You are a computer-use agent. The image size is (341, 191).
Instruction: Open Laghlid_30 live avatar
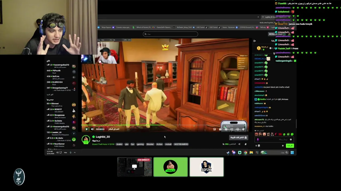[86, 140]
